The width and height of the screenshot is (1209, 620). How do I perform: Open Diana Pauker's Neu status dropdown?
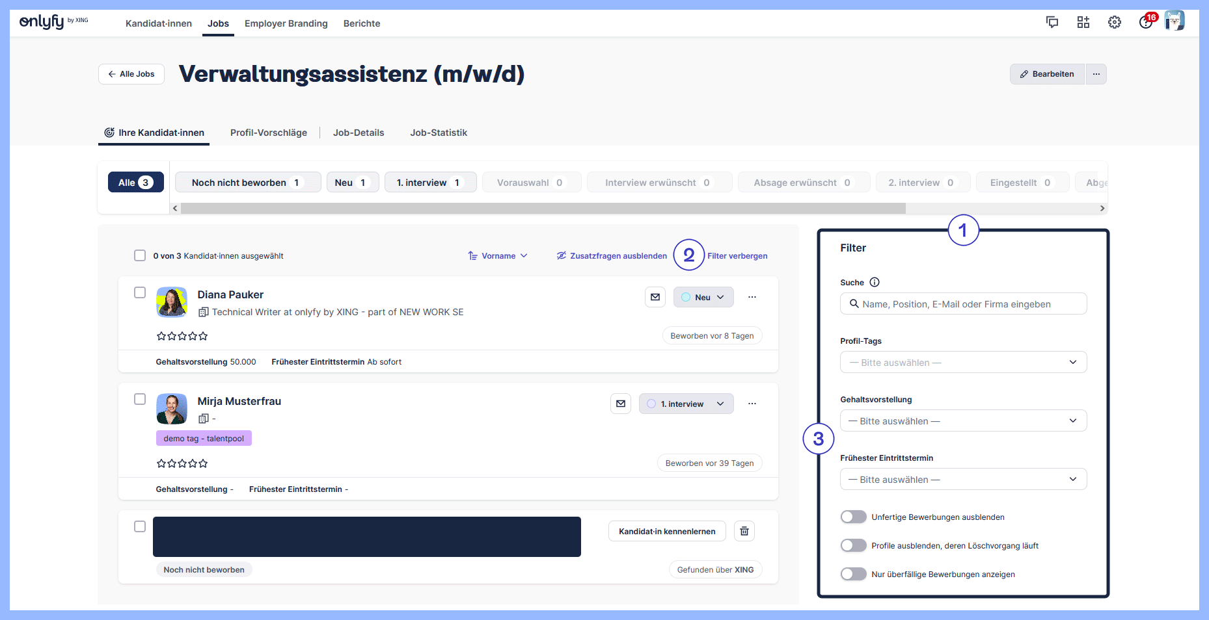(x=703, y=297)
